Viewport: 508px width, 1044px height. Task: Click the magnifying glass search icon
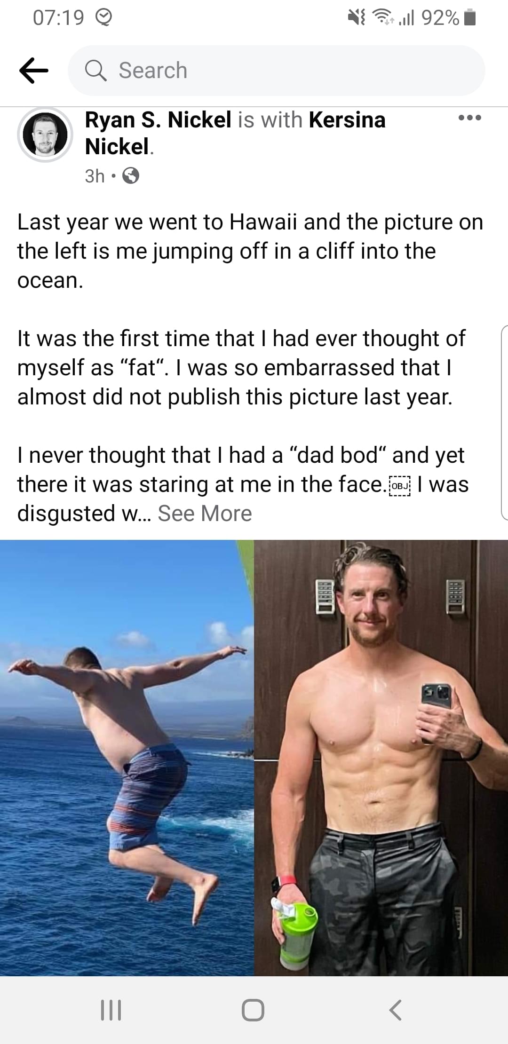pos(95,71)
